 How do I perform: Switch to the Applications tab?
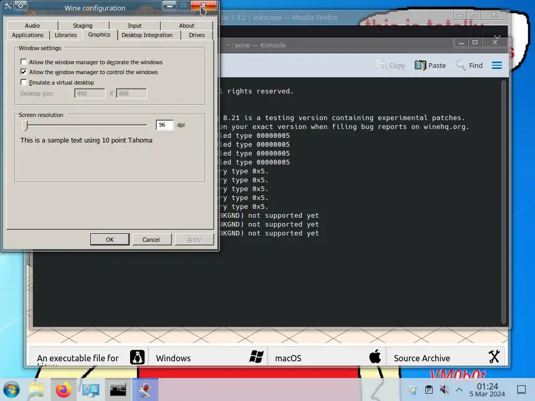28,35
